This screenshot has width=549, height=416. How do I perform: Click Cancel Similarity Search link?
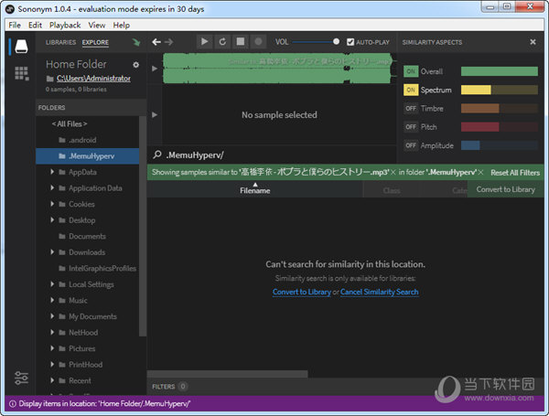click(379, 292)
